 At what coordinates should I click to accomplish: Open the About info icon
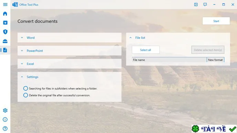(x=5, y=120)
